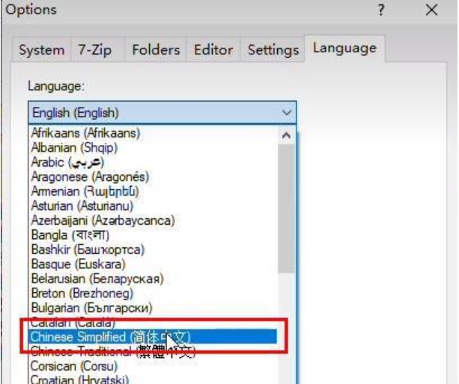The image size is (459, 384).
Task: Close the Options dialog window
Action: [x=431, y=11]
